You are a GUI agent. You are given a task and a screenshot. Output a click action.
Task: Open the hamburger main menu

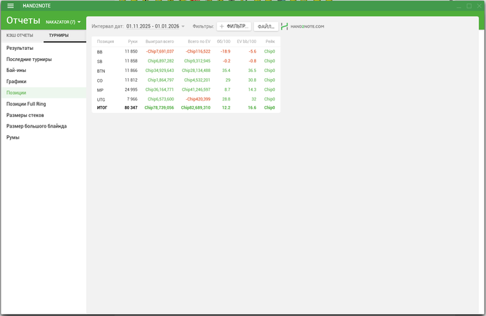10,6
